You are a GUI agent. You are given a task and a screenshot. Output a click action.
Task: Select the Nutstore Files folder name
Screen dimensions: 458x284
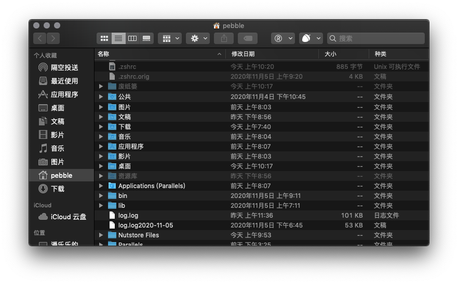tap(139, 235)
